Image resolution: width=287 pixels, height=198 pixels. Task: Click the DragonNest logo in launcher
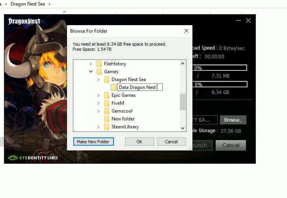click(x=24, y=21)
